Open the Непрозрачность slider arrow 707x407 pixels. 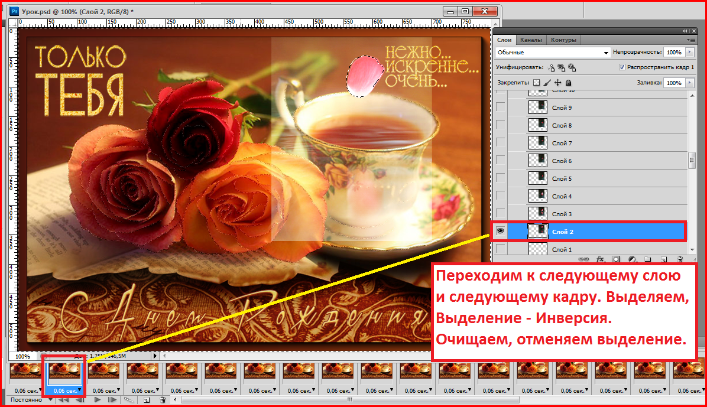pos(689,53)
